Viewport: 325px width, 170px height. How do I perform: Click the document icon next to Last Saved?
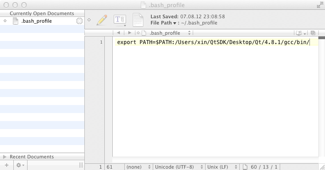pos(138,20)
